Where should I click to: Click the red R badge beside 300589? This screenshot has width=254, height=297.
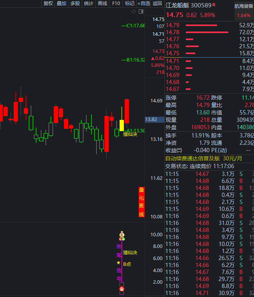point(214,5)
